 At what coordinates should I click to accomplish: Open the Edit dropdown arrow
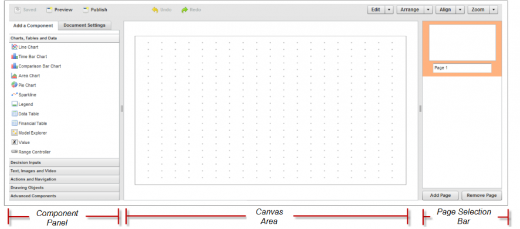coord(389,10)
